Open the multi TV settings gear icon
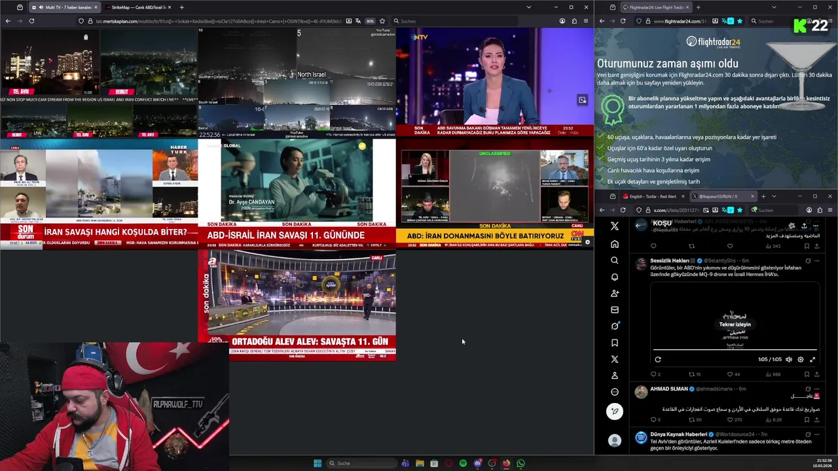838x471 pixels. (x=587, y=242)
